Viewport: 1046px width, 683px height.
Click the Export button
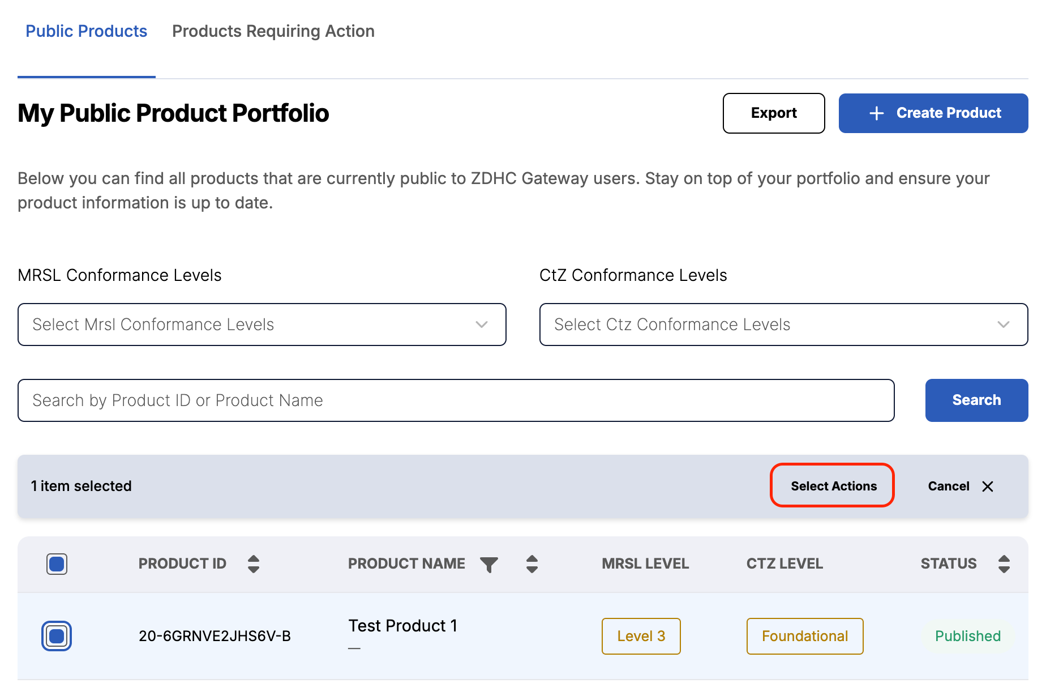tap(774, 113)
